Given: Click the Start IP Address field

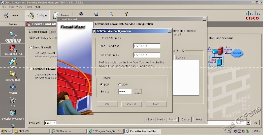Looking at the screenshot, I should tap(147, 46).
